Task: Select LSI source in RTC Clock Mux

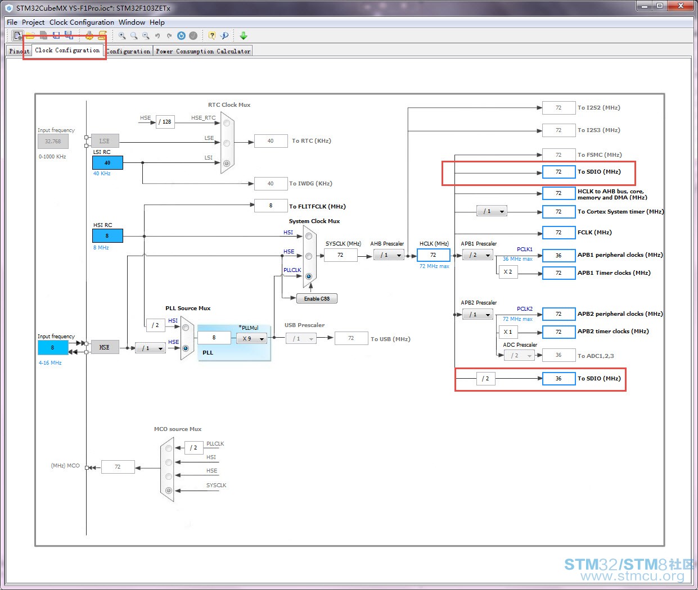Action: pyautogui.click(x=226, y=164)
